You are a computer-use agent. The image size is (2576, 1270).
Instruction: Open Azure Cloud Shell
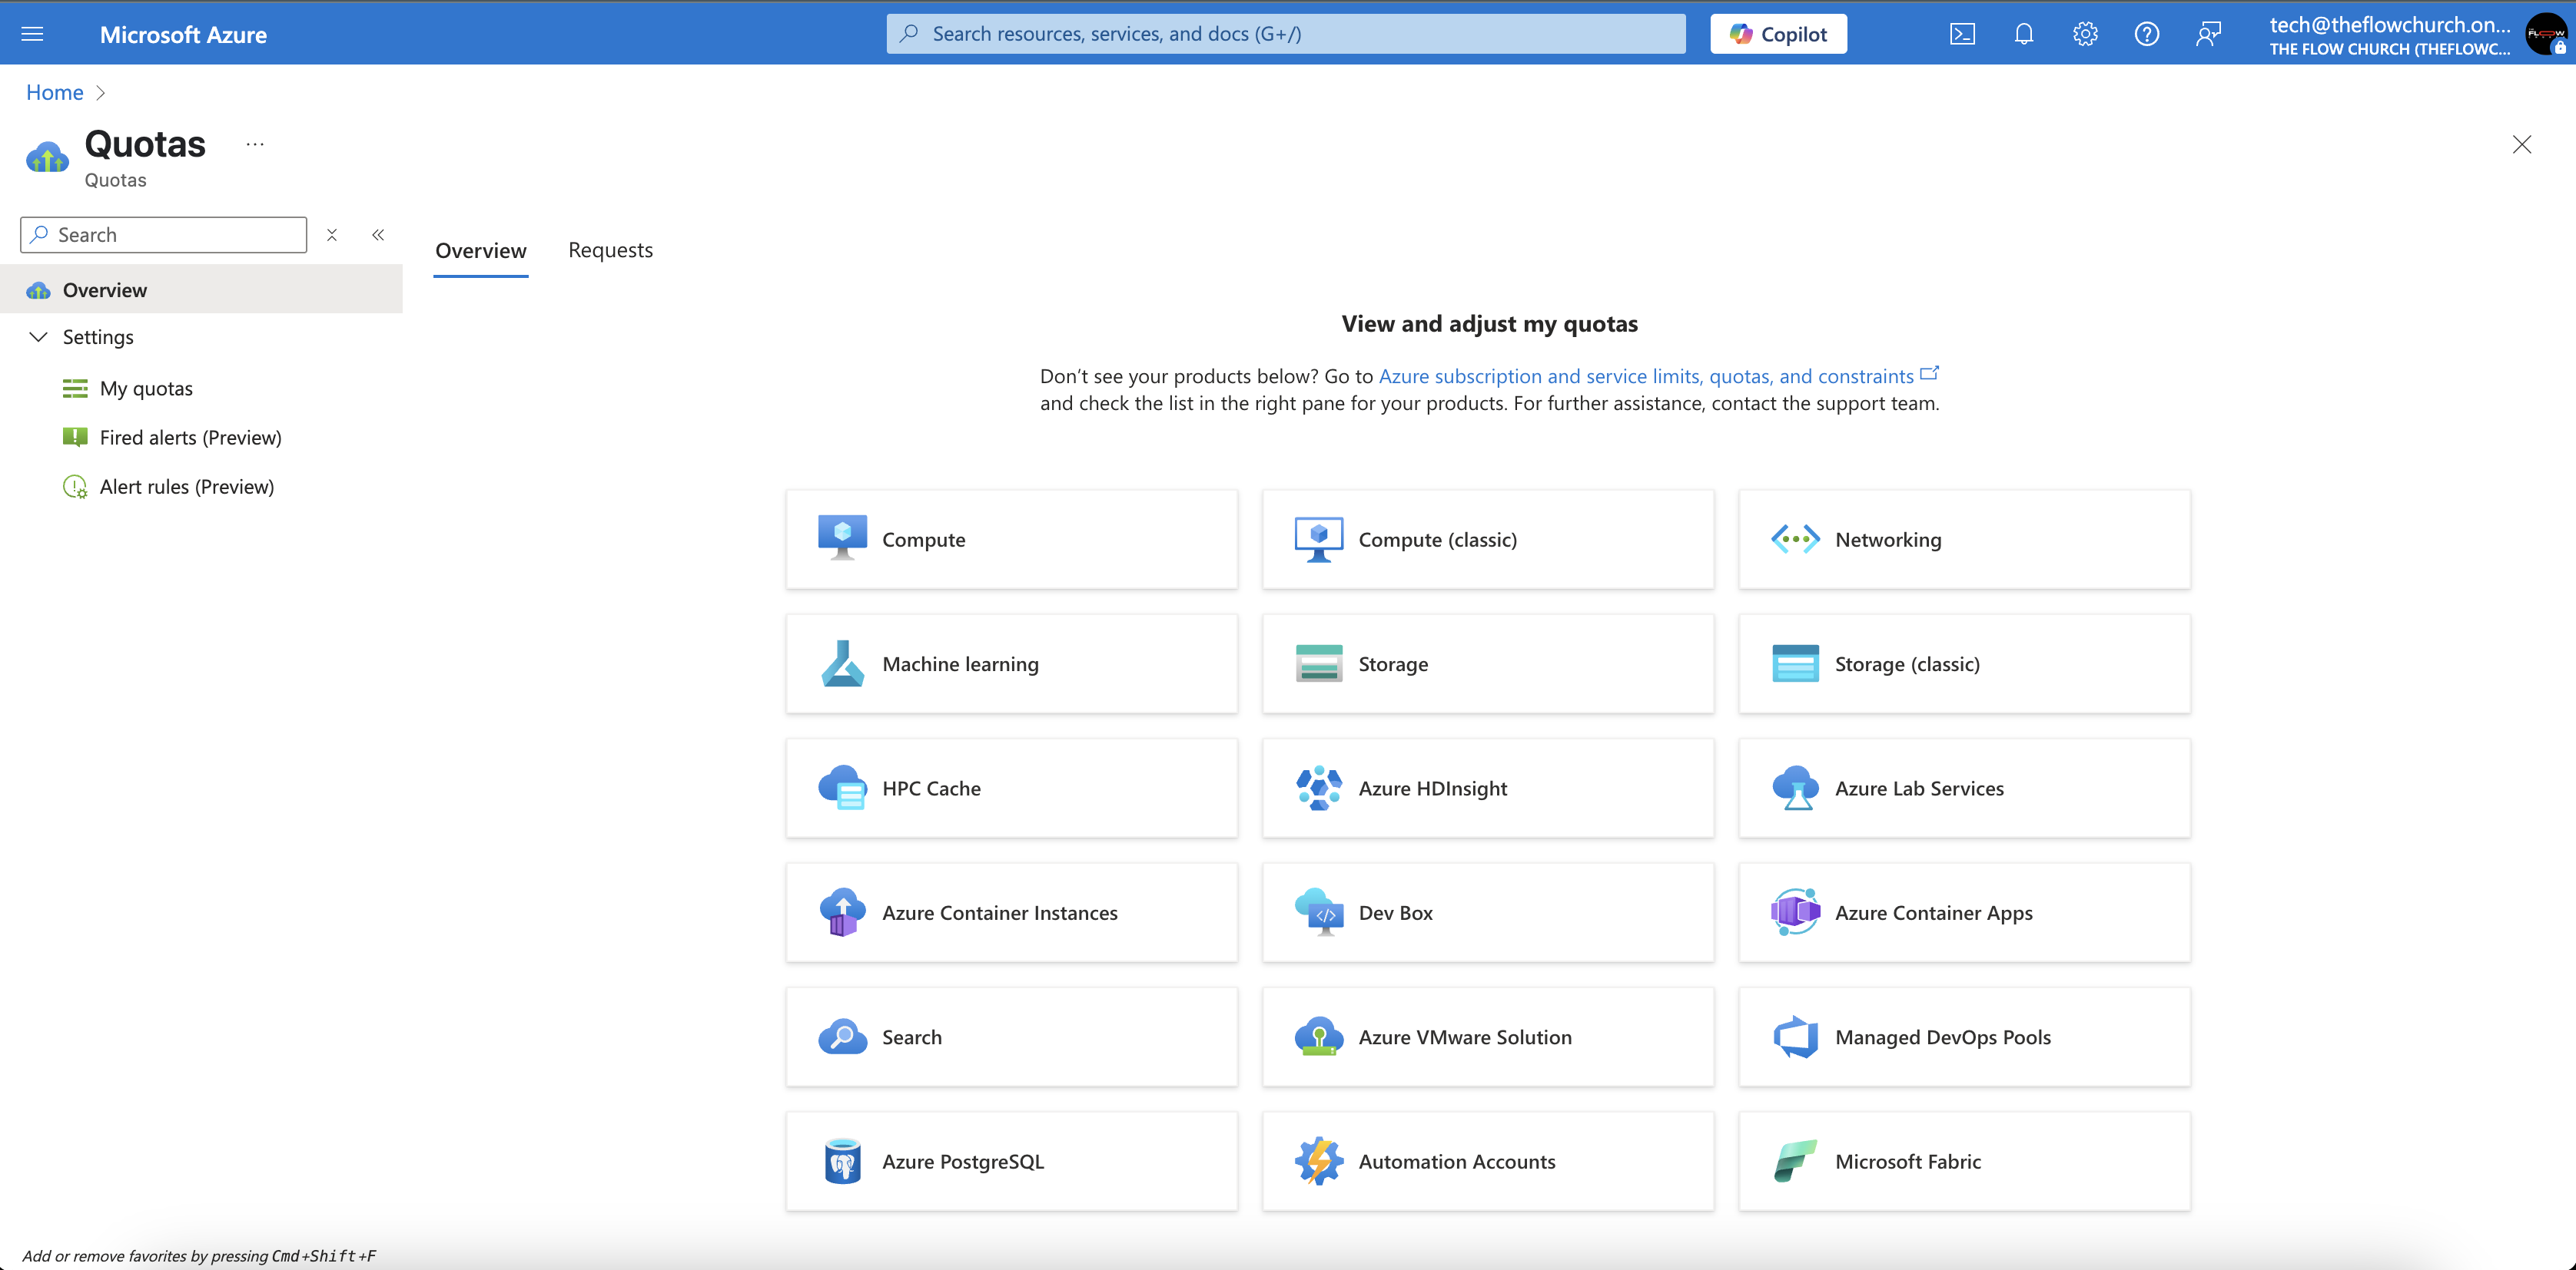(x=1962, y=33)
